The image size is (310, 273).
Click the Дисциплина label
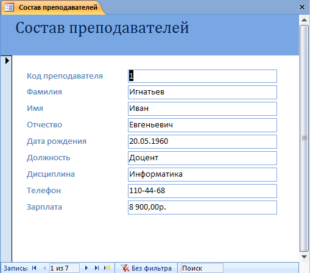[51, 174]
